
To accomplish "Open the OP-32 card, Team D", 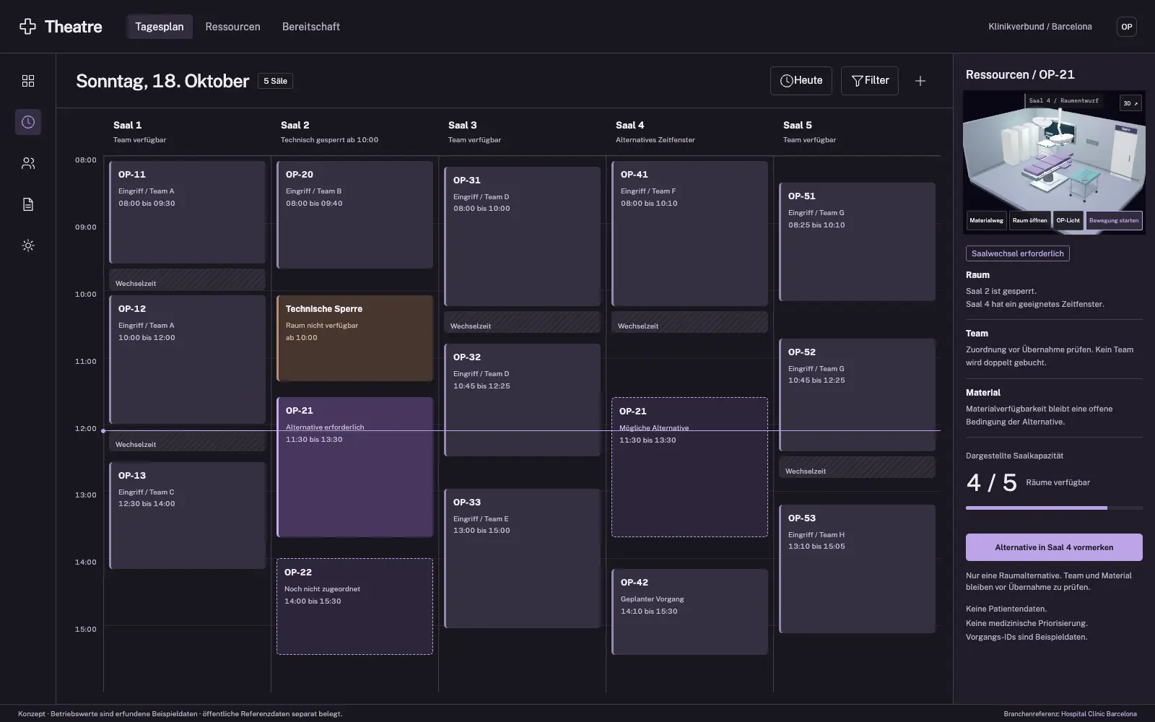I will click(523, 400).
